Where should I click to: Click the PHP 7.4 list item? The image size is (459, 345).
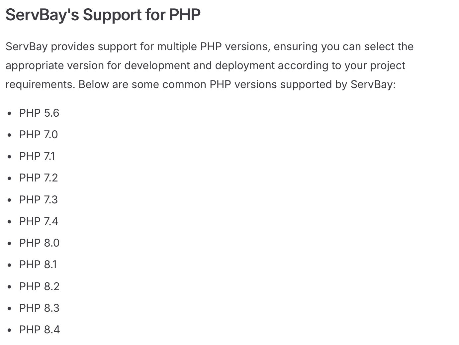(x=39, y=221)
